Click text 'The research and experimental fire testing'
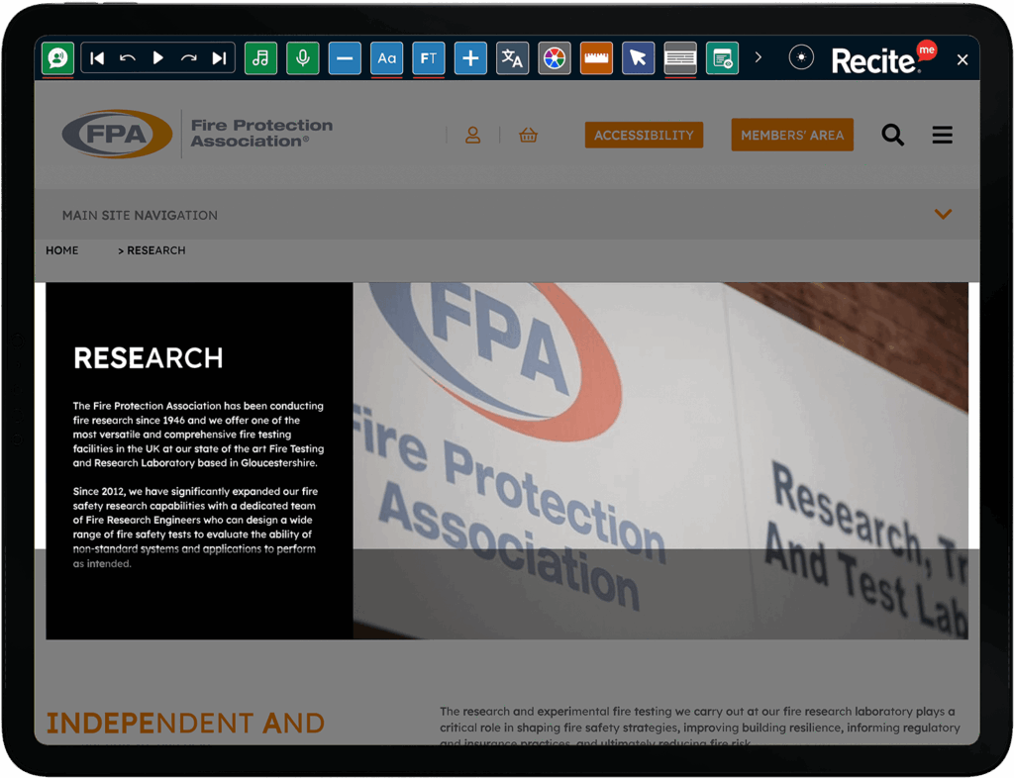The image size is (1014, 778). [x=557, y=712]
